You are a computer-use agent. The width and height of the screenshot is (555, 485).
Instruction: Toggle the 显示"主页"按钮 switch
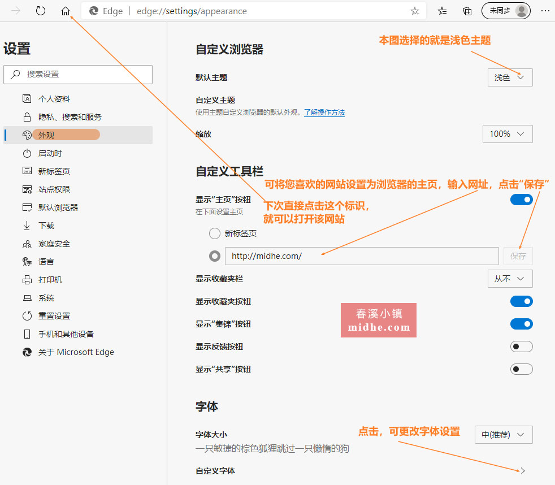(522, 200)
